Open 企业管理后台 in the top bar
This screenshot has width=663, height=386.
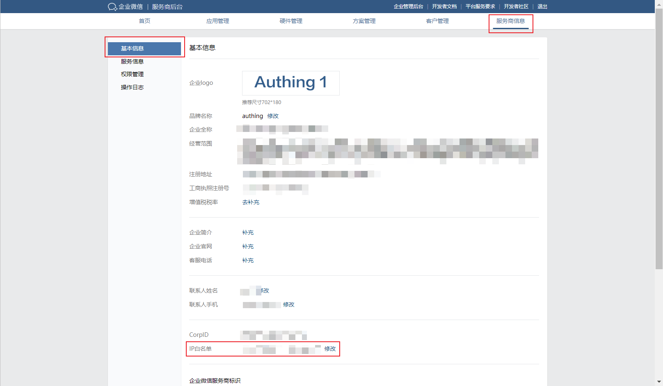(409, 7)
